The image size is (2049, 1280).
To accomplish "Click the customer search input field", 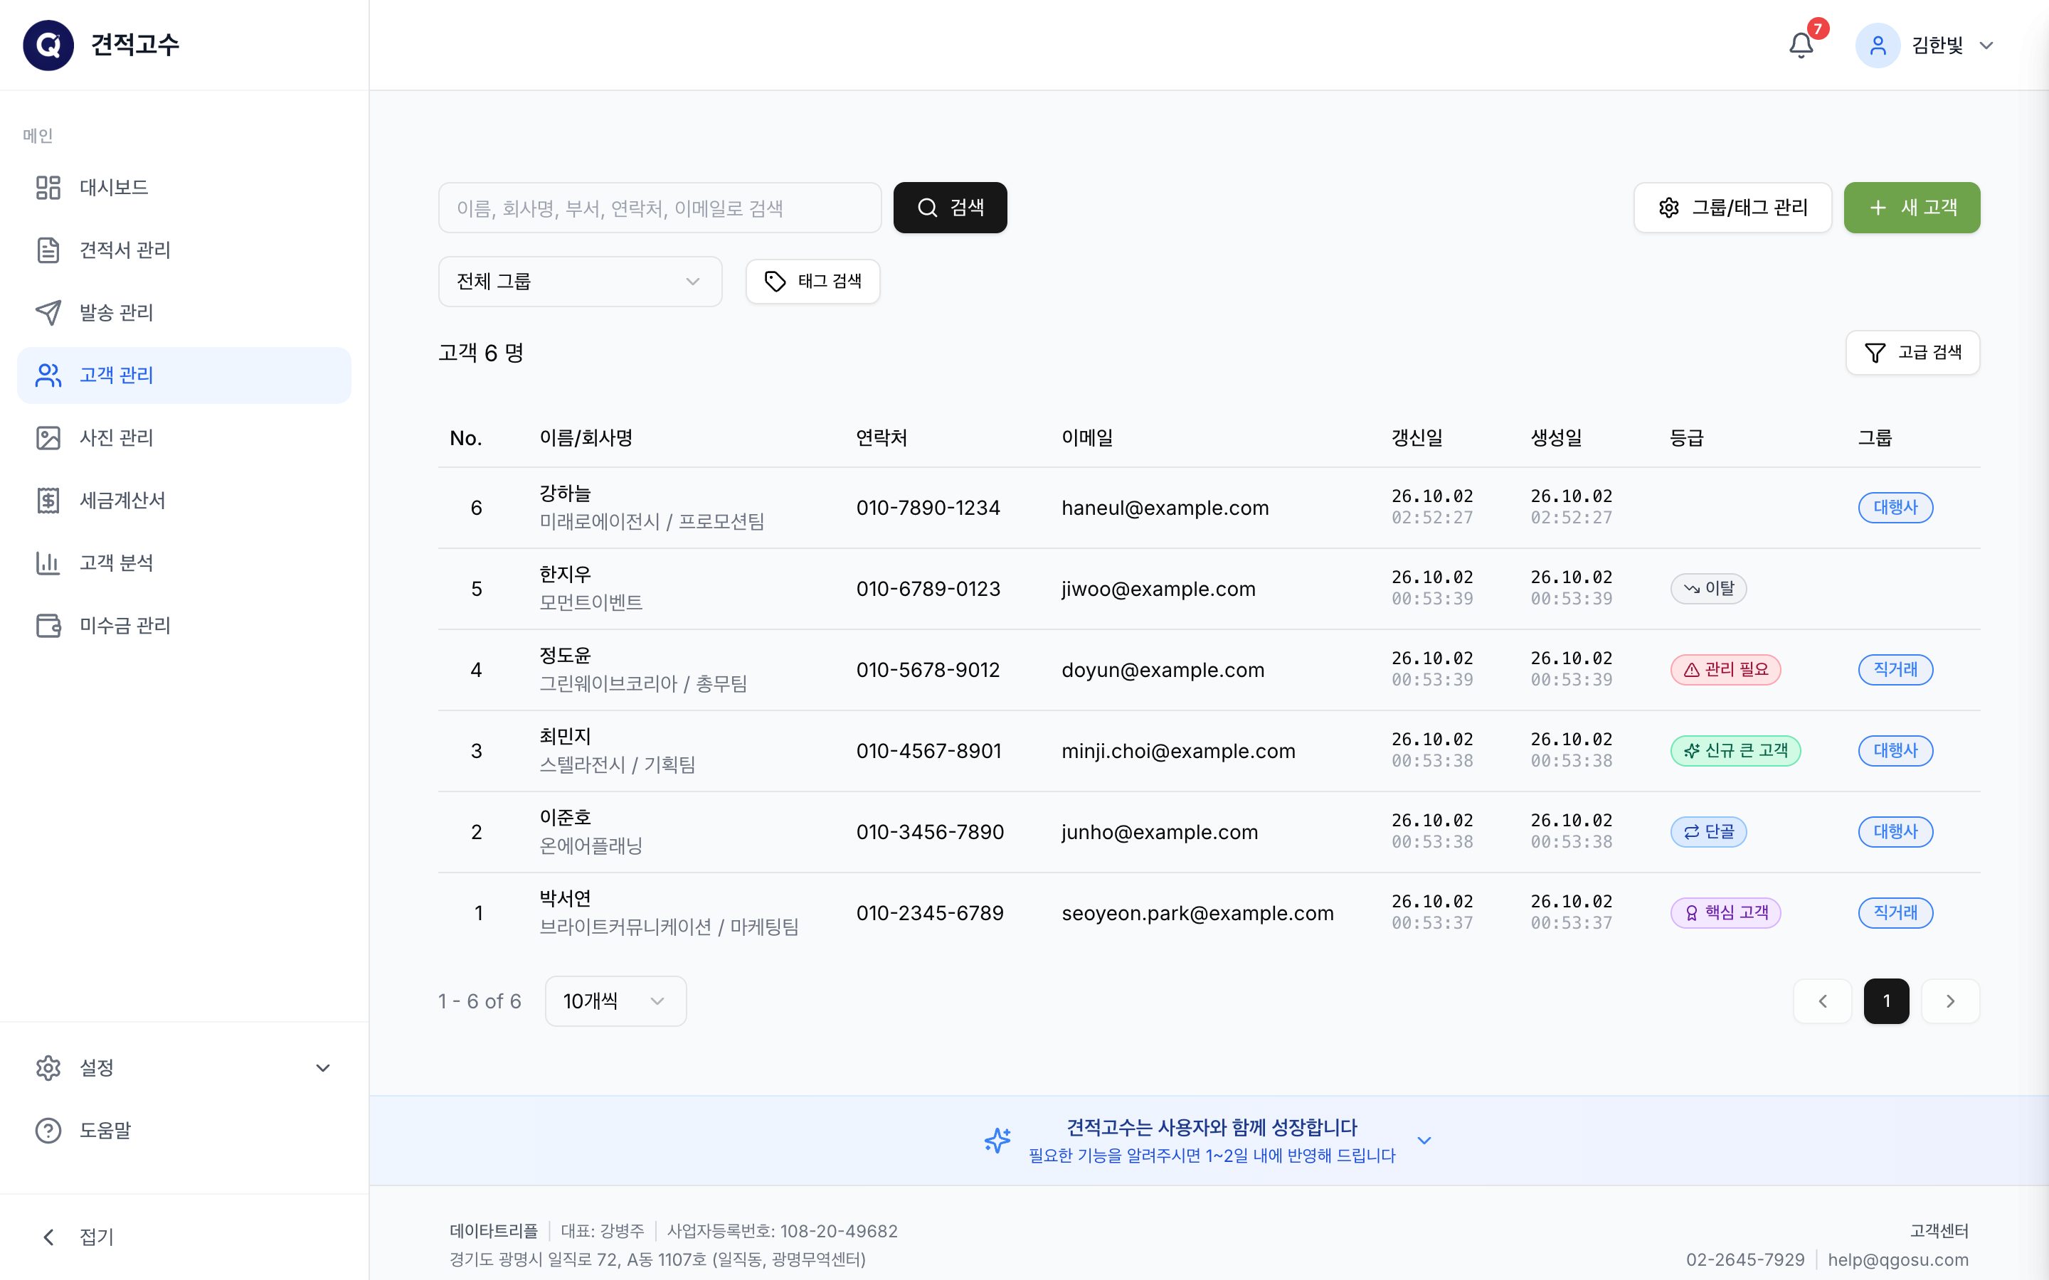I will coord(660,208).
